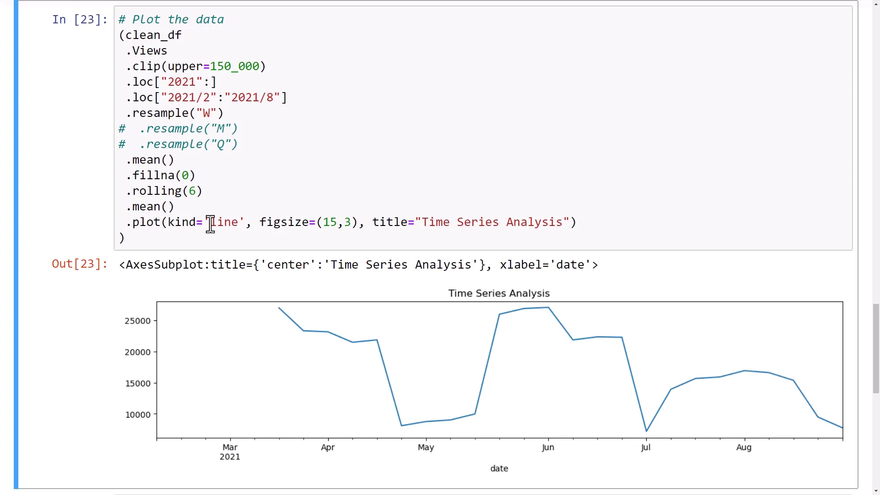Click the In [23] cell prompt
The height and width of the screenshot is (495, 880).
click(79, 20)
